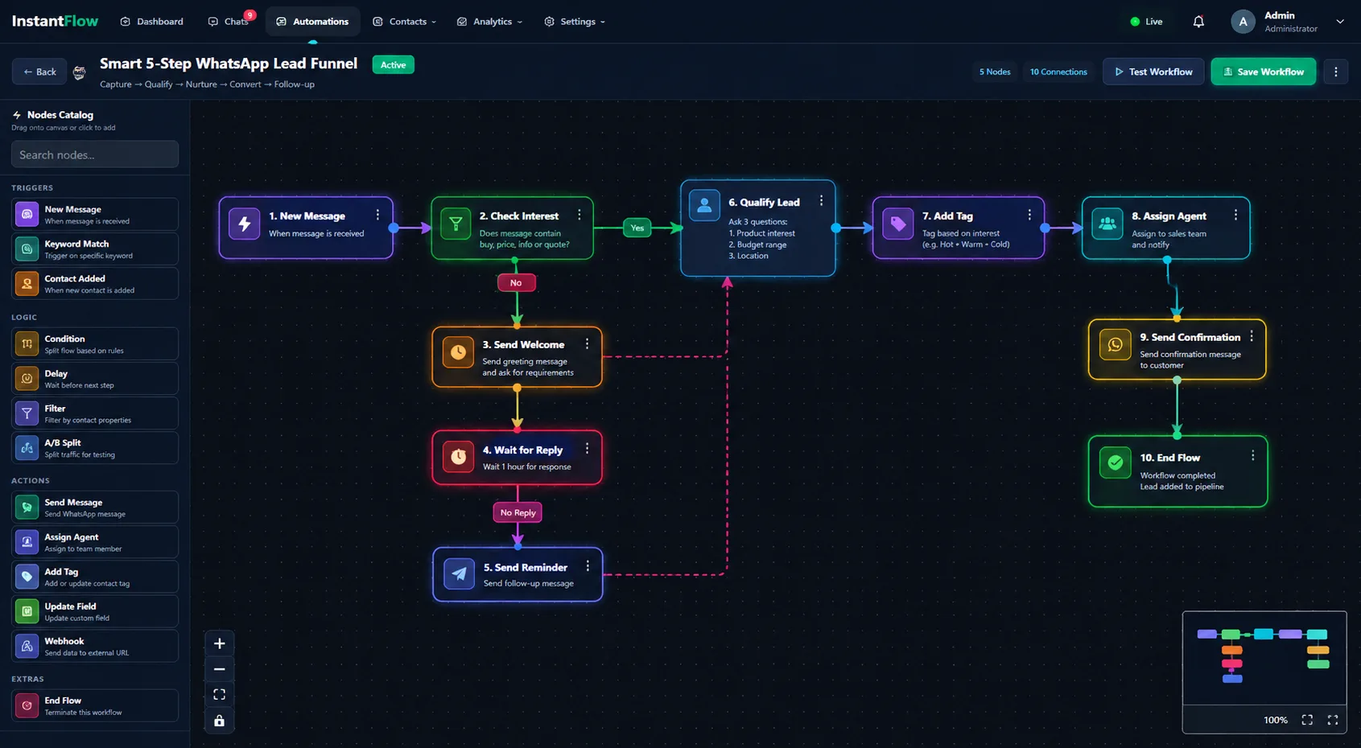The width and height of the screenshot is (1361, 748).
Task: Open the three-dot menu beside Save Workflow
Action: [x=1336, y=72]
